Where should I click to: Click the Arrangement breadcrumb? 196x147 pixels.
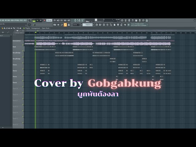click(36, 28)
